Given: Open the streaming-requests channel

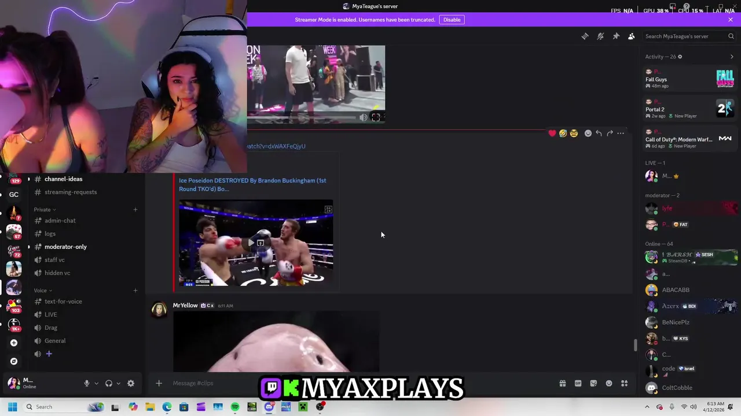Looking at the screenshot, I should tap(71, 192).
